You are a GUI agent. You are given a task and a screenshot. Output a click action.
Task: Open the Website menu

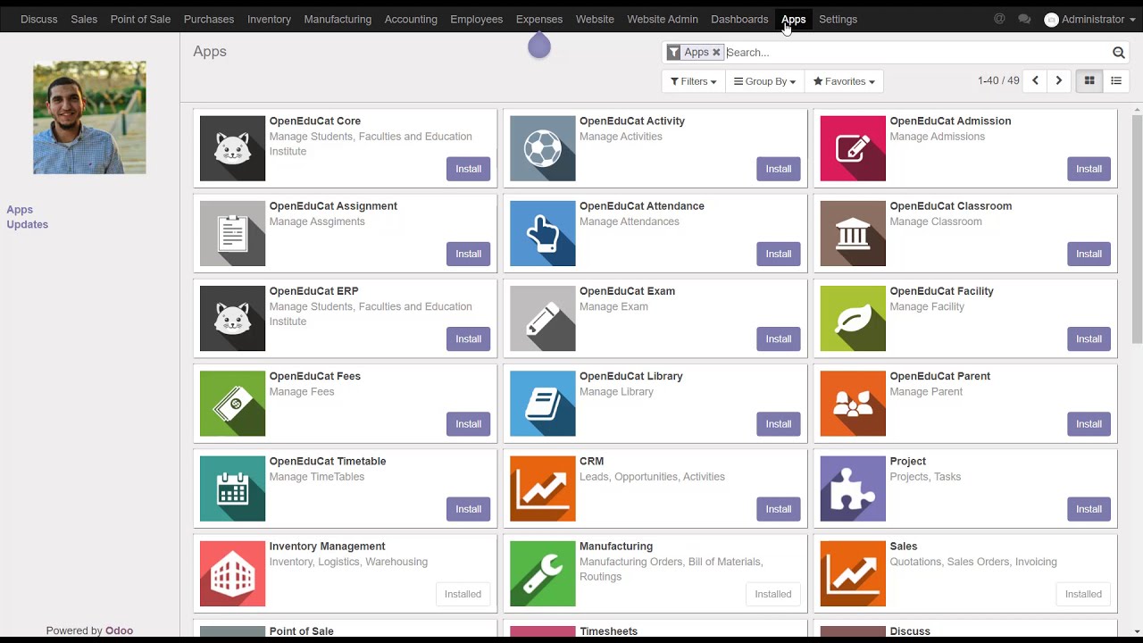click(x=595, y=19)
